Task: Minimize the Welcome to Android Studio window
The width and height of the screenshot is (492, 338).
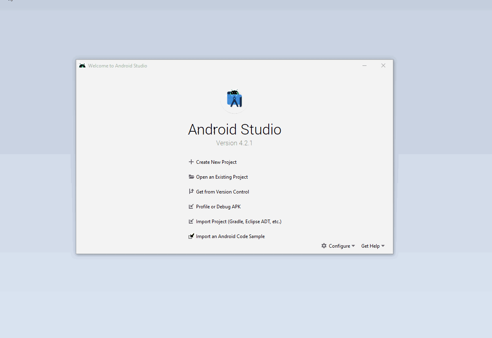Action: tap(364, 66)
